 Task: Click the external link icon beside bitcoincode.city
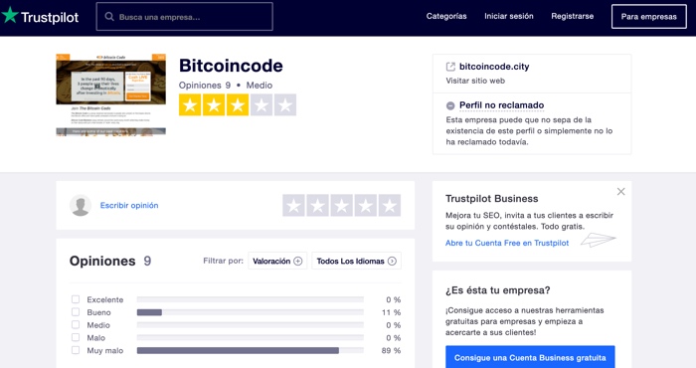coord(450,67)
